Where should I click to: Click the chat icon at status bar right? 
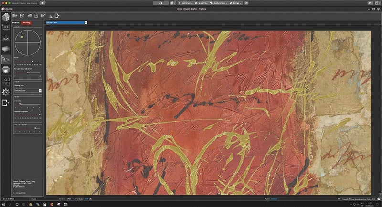coord(379,199)
